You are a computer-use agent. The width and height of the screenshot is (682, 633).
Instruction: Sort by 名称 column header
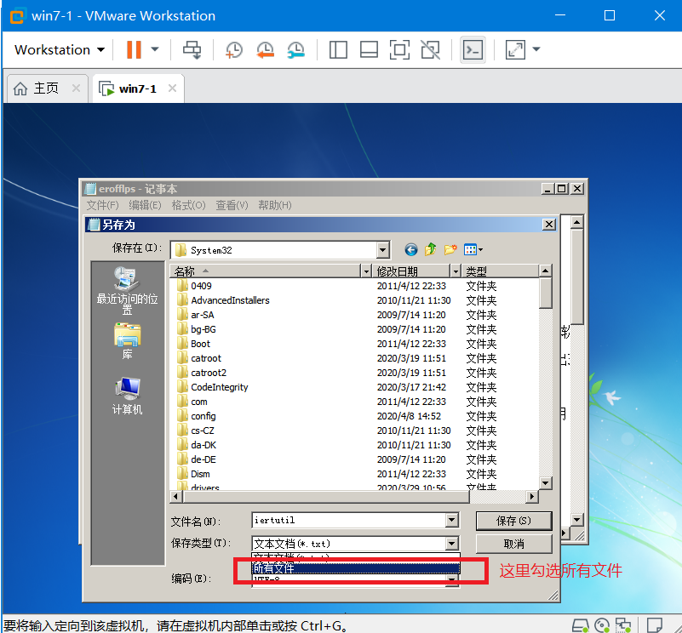click(x=266, y=271)
